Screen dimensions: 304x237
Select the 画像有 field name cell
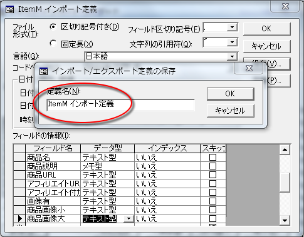(53, 201)
